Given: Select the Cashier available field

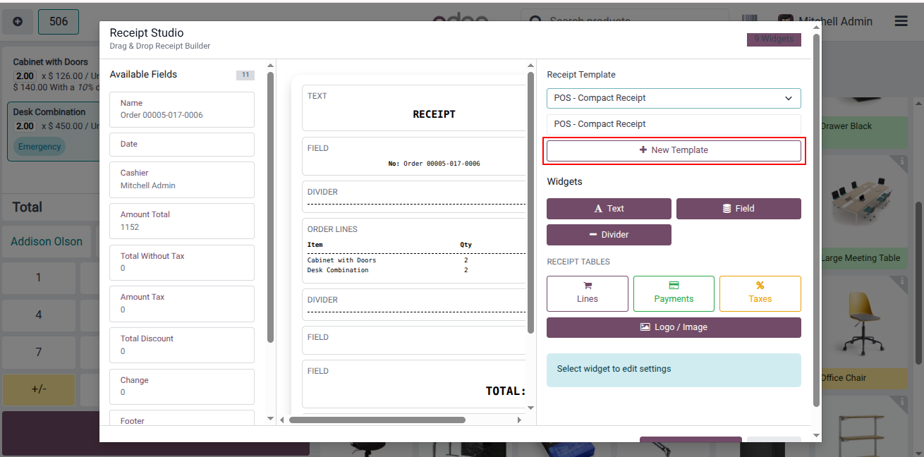Looking at the screenshot, I should click(182, 180).
